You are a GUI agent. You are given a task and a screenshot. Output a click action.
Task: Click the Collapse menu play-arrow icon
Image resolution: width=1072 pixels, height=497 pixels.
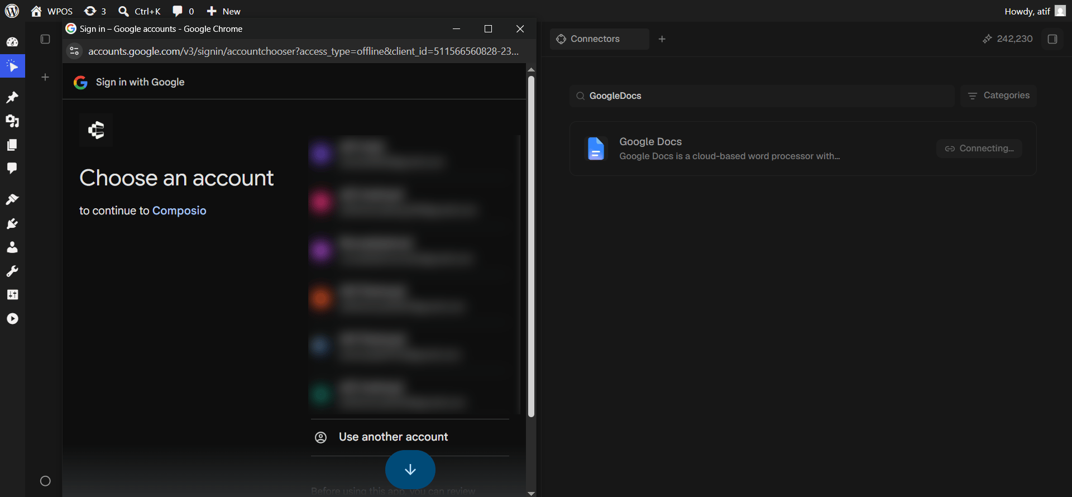(x=12, y=318)
